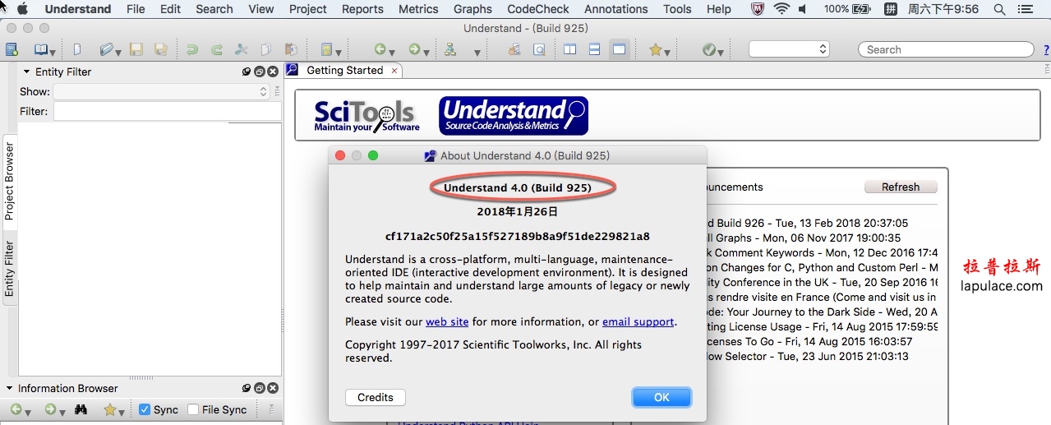Click OK in the About dialog
Screen dimensions: 1051x425
click(661, 397)
